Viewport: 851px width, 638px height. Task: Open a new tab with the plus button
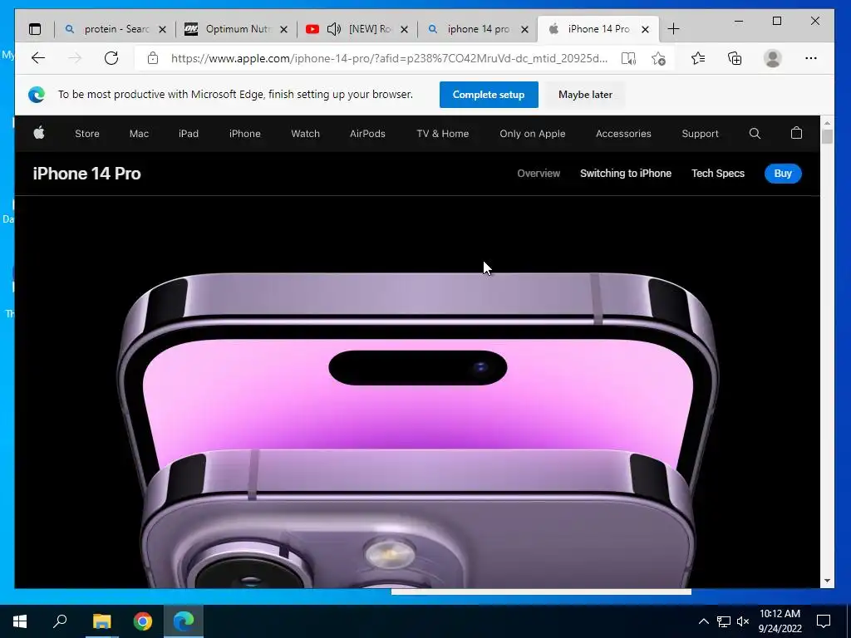coord(673,29)
